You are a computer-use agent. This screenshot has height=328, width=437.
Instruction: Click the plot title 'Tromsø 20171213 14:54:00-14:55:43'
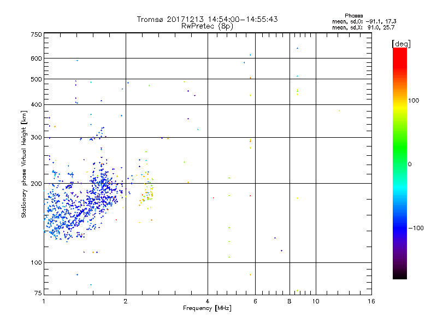[x=207, y=19]
